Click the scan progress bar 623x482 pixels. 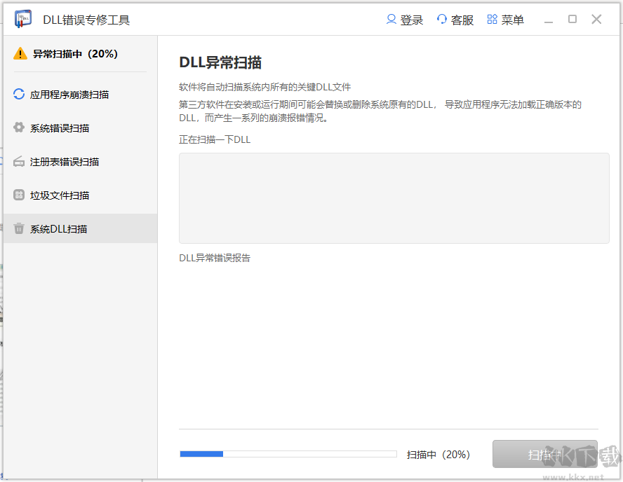click(x=288, y=454)
